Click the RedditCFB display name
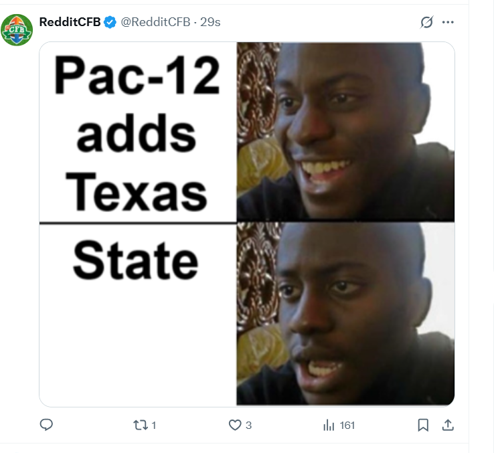This screenshot has height=453, width=494. tap(70, 22)
